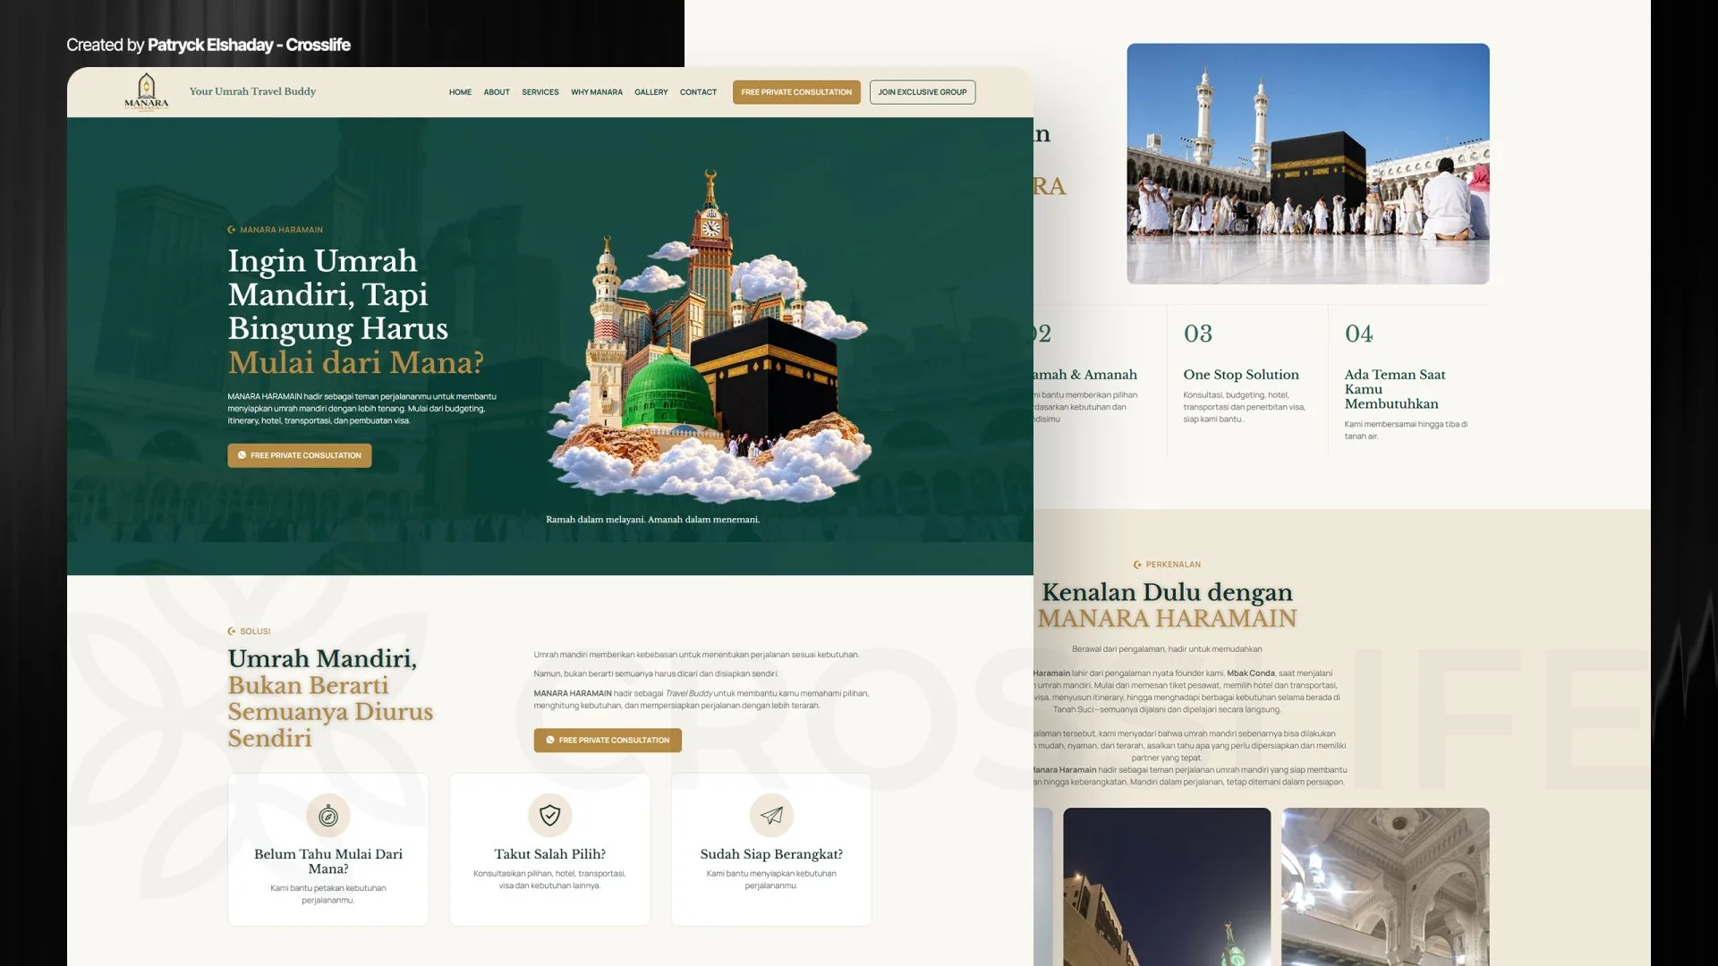The height and width of the screenshot is (966, 1718).
Task: Click the '04' feature number
Action: 1358,334
